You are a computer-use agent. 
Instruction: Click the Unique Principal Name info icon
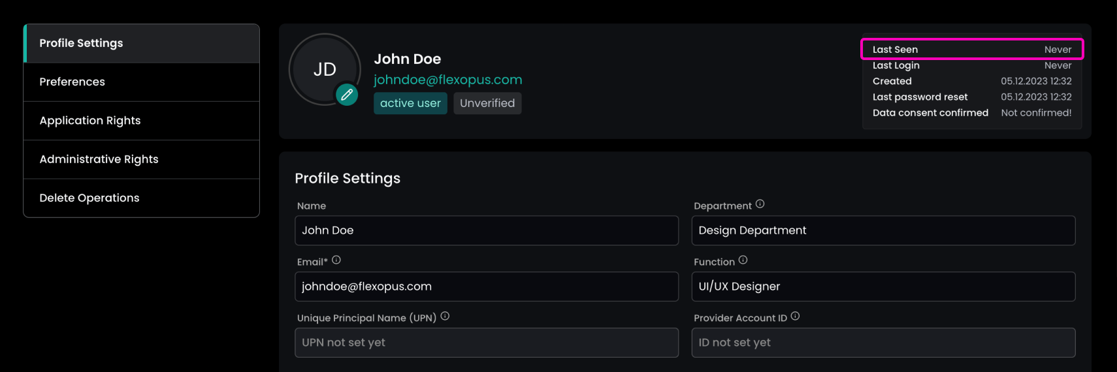click(445, 317)
